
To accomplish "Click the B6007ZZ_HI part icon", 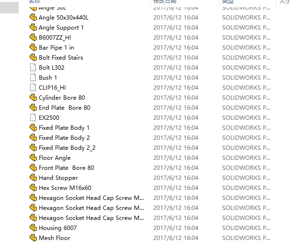I will [x=33, y=37].
